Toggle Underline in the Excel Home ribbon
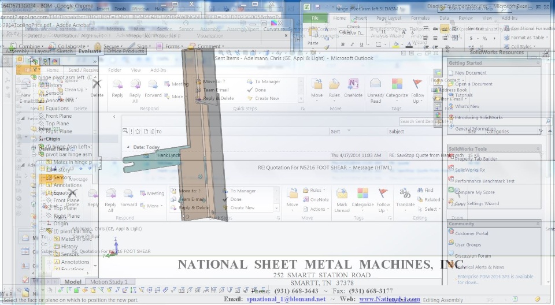The width and height of the screenshot is (555, 305). tap(361, 44)
